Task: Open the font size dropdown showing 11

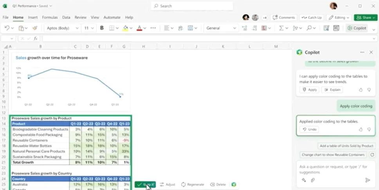Action: [89, 28]
